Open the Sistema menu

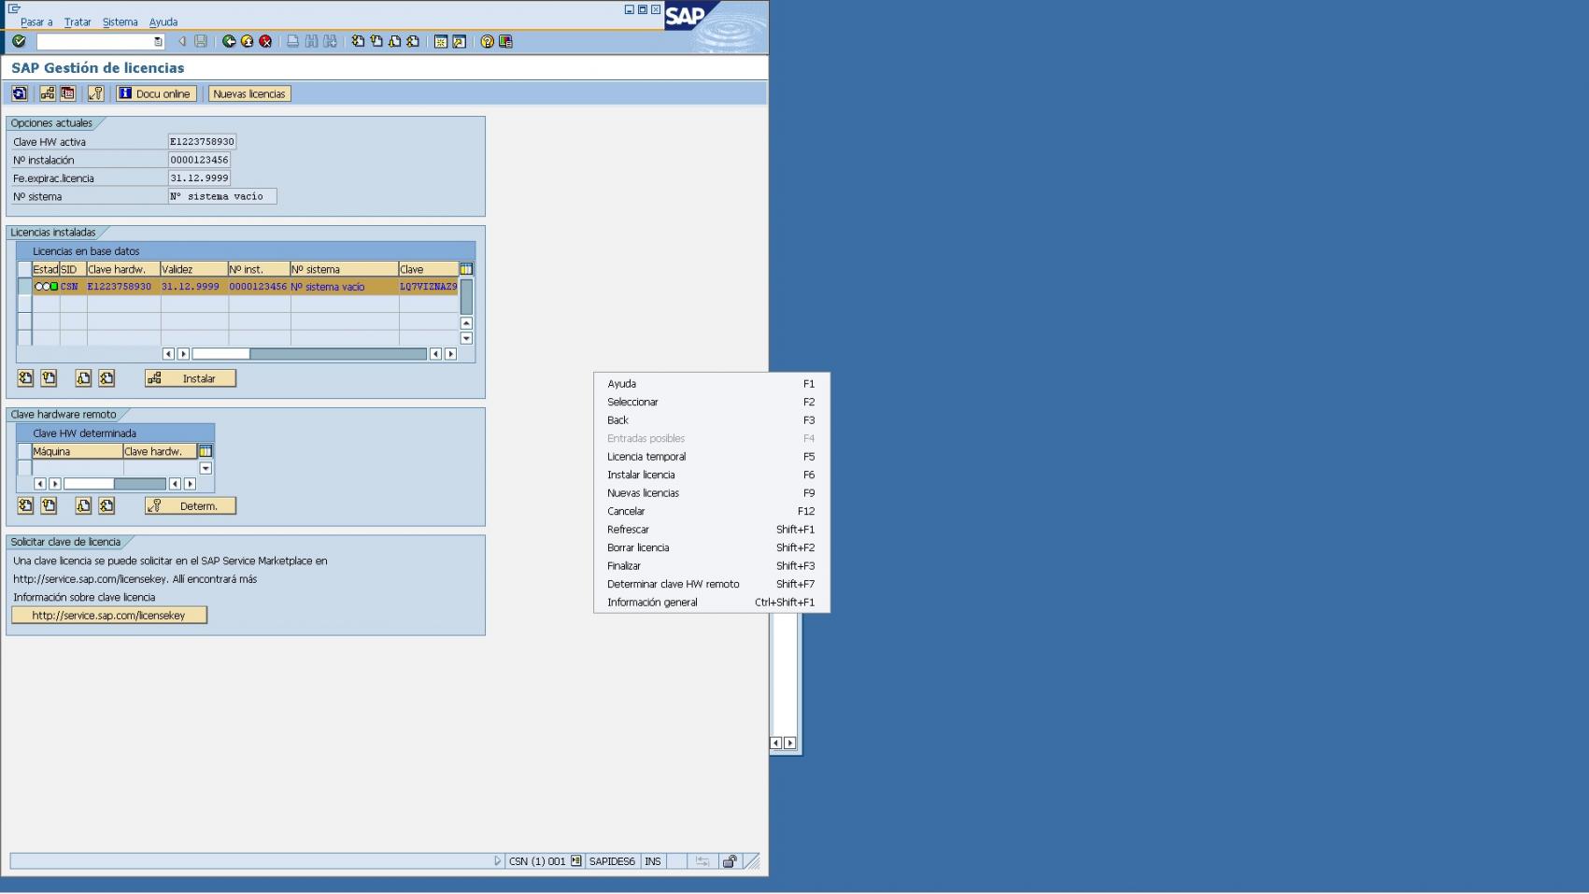(120, 21)
